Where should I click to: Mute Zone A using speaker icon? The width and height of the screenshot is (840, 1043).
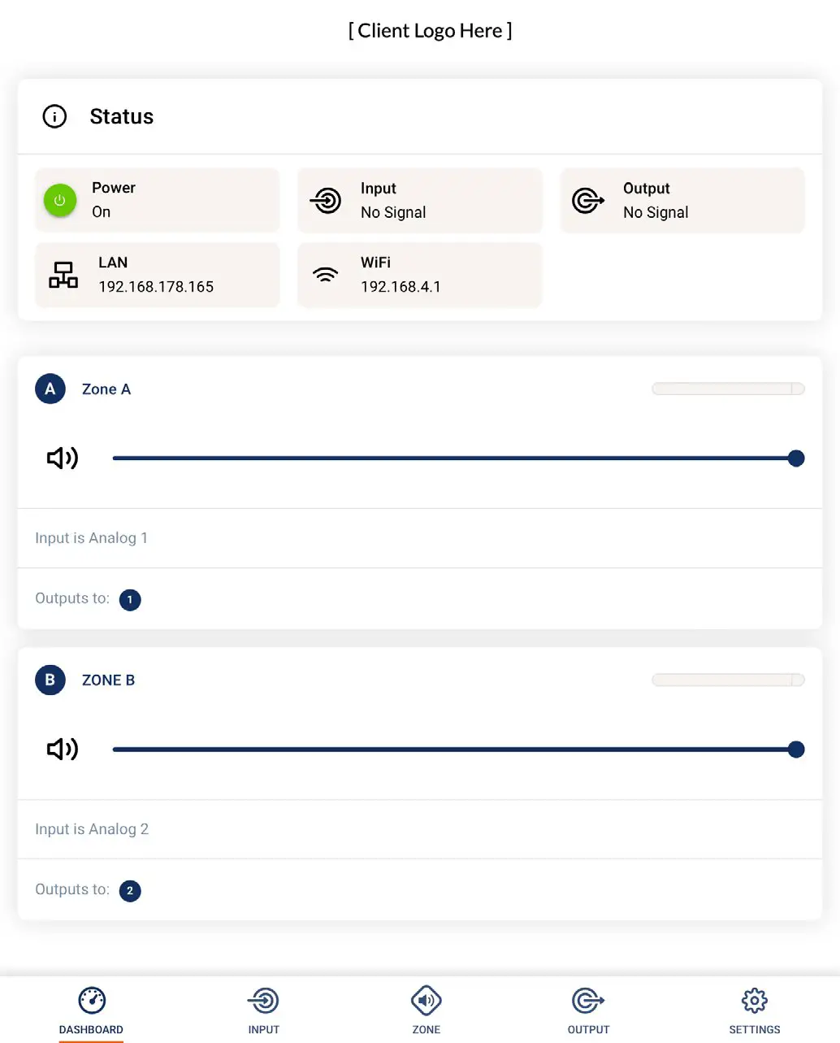(x=63, y=458)
